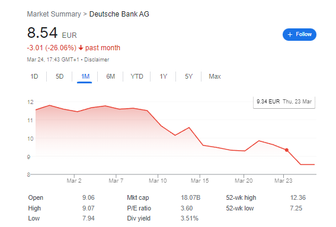The image size is (336, 227).
Task: Click the Deutsche Bank AG title
Action: [119, 14]
